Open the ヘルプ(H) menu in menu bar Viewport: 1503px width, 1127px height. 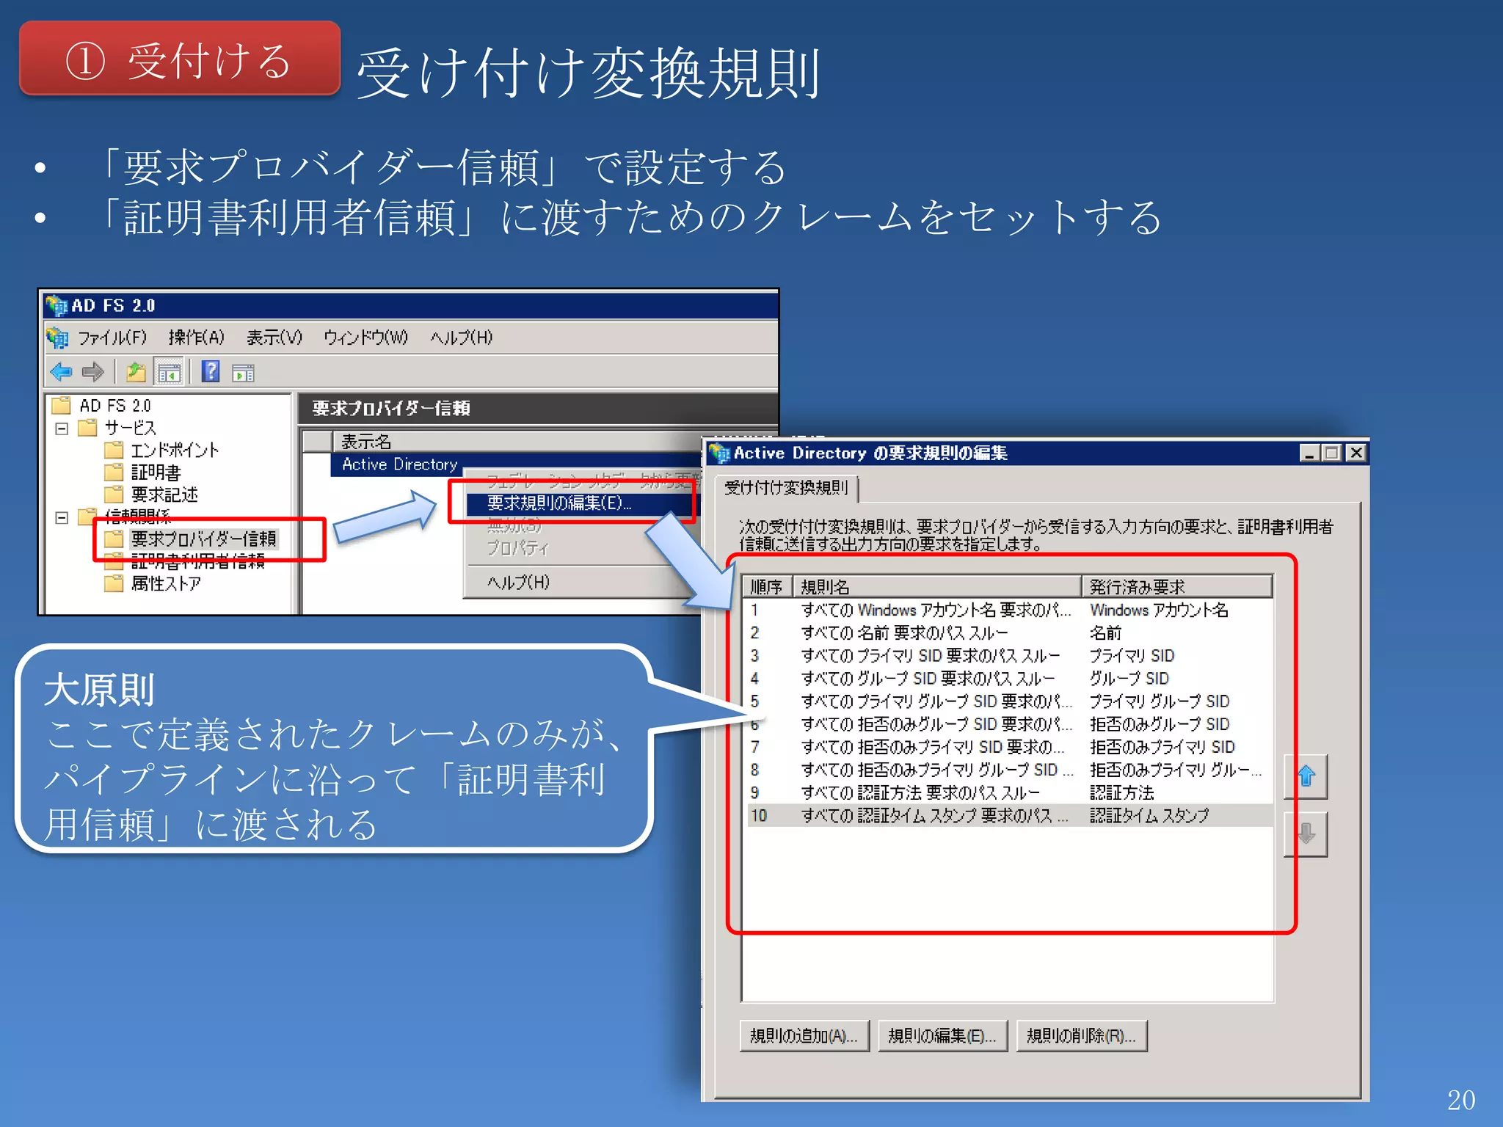(461, 338)
